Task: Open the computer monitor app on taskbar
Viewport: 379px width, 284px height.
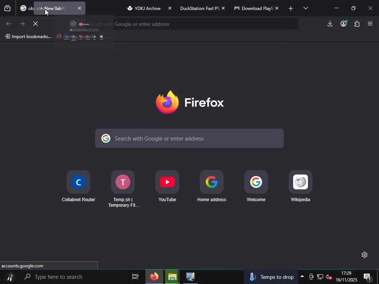Action: tap(191, 277)
